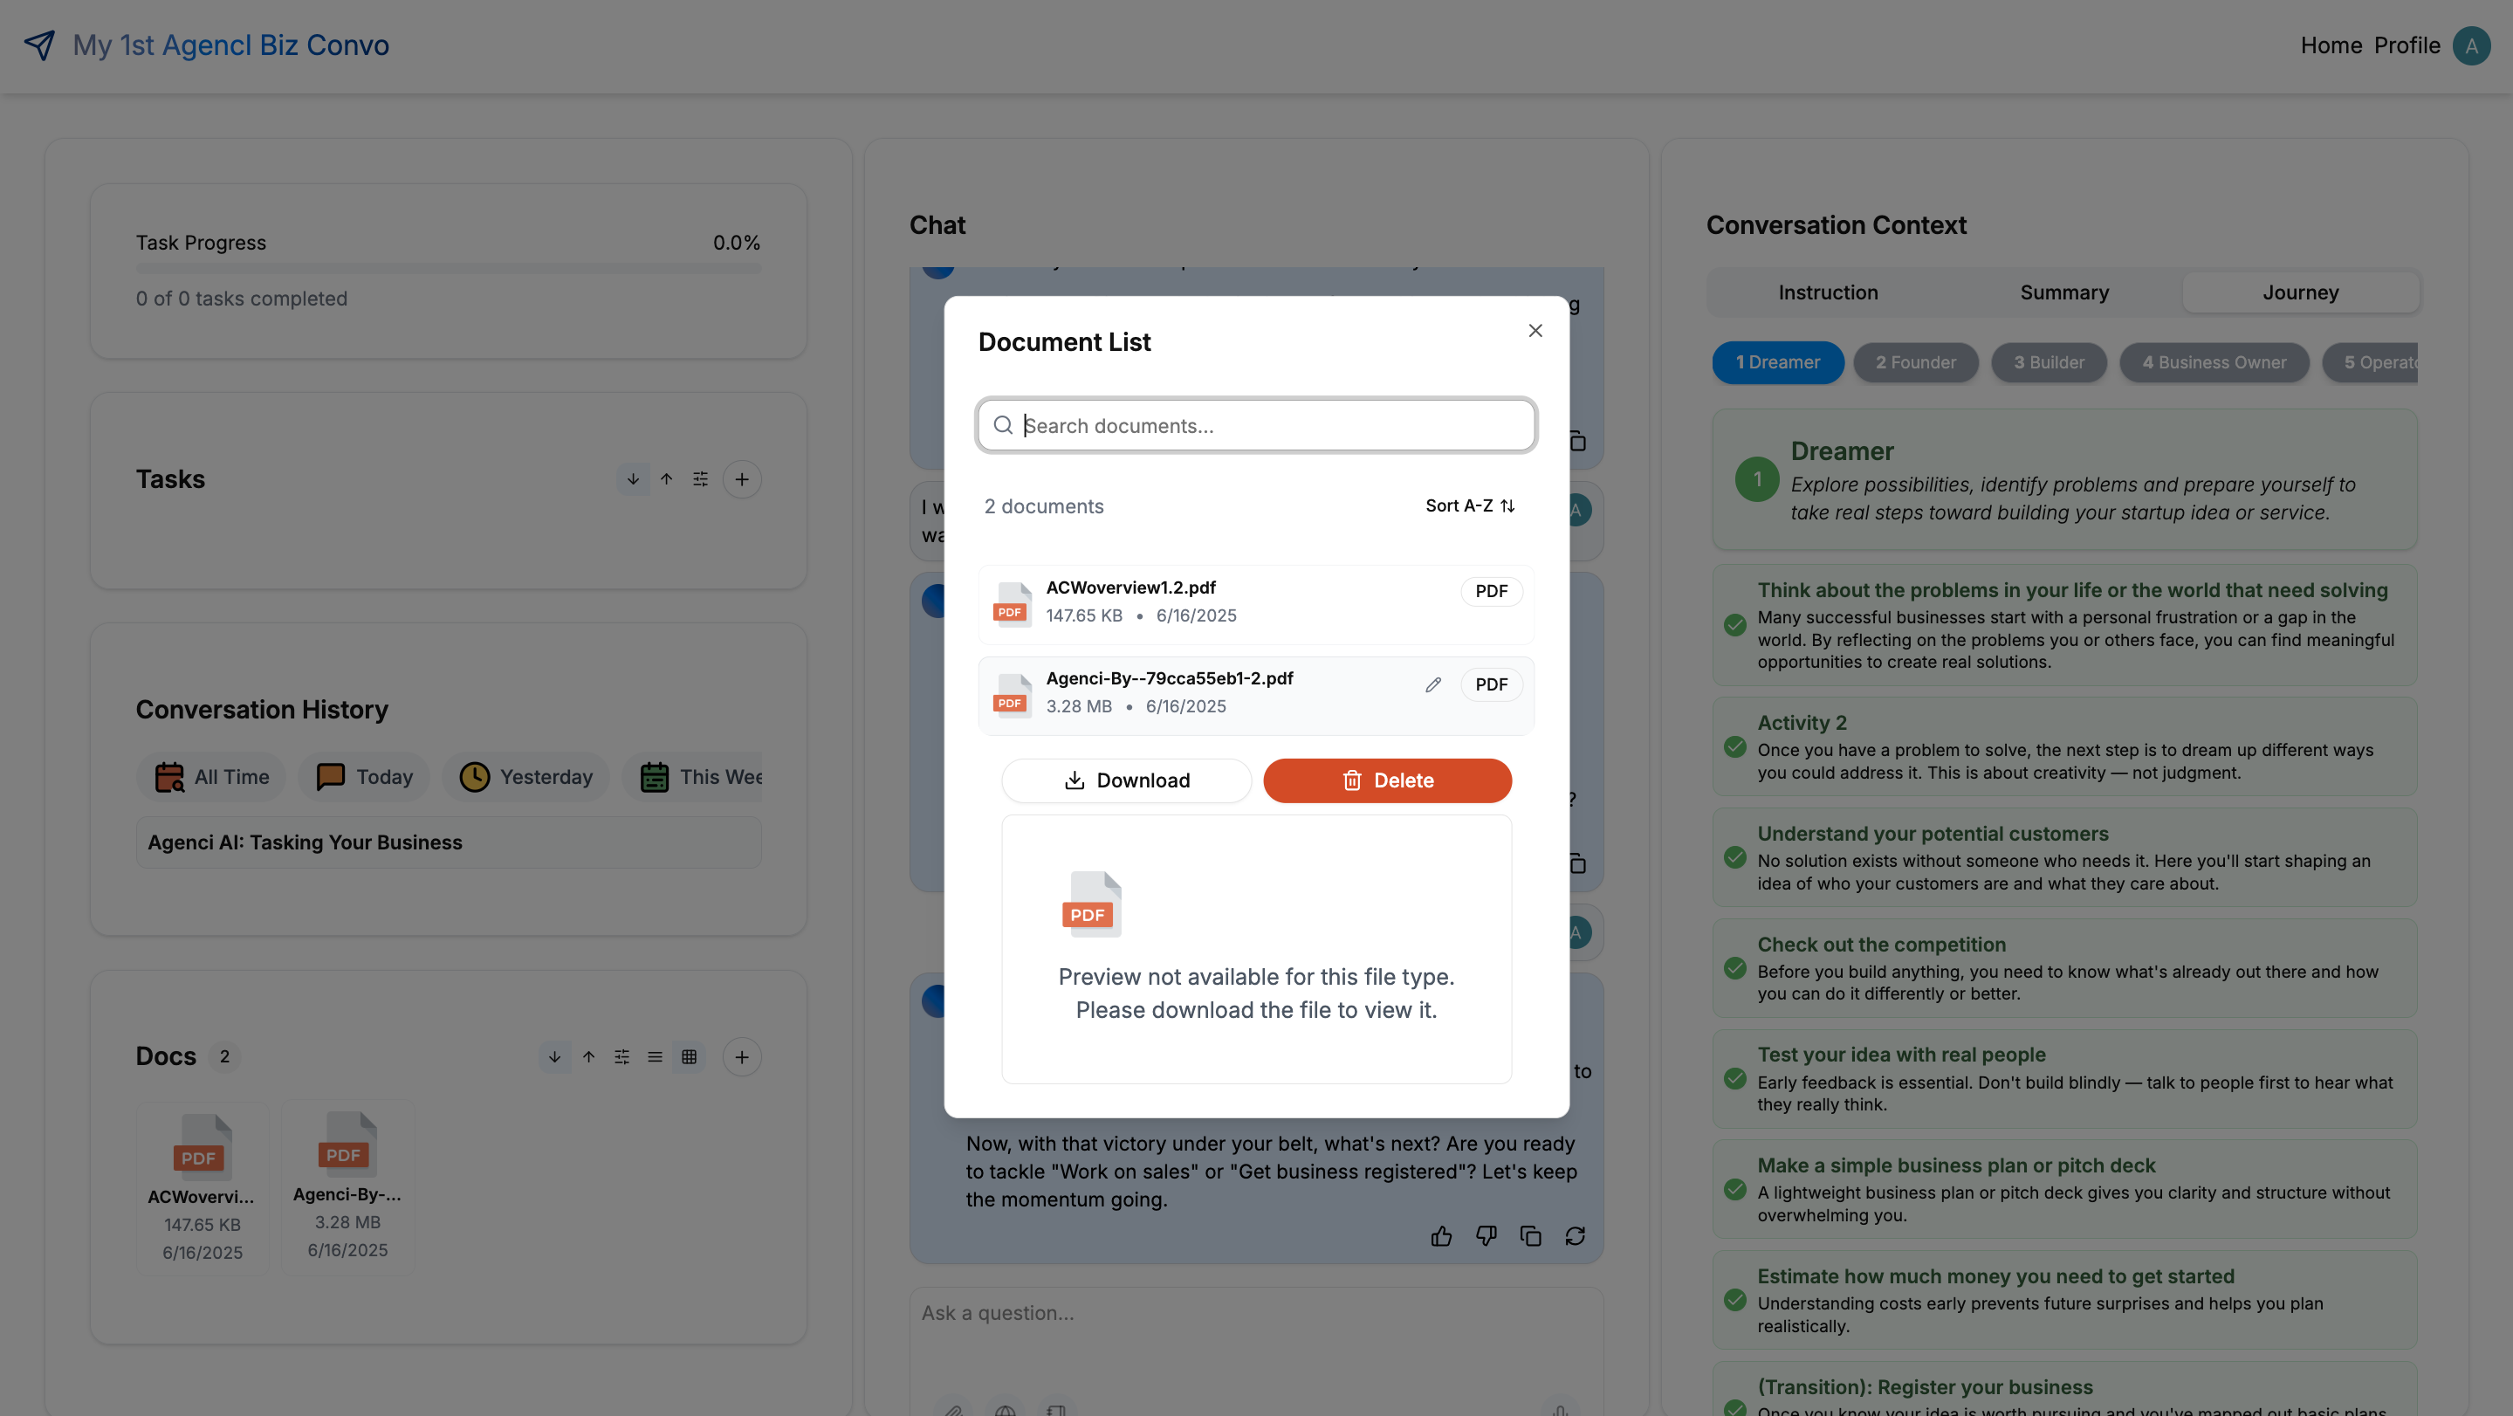
Task: Filter conversation history by All Time
Action: pos(212,777)
